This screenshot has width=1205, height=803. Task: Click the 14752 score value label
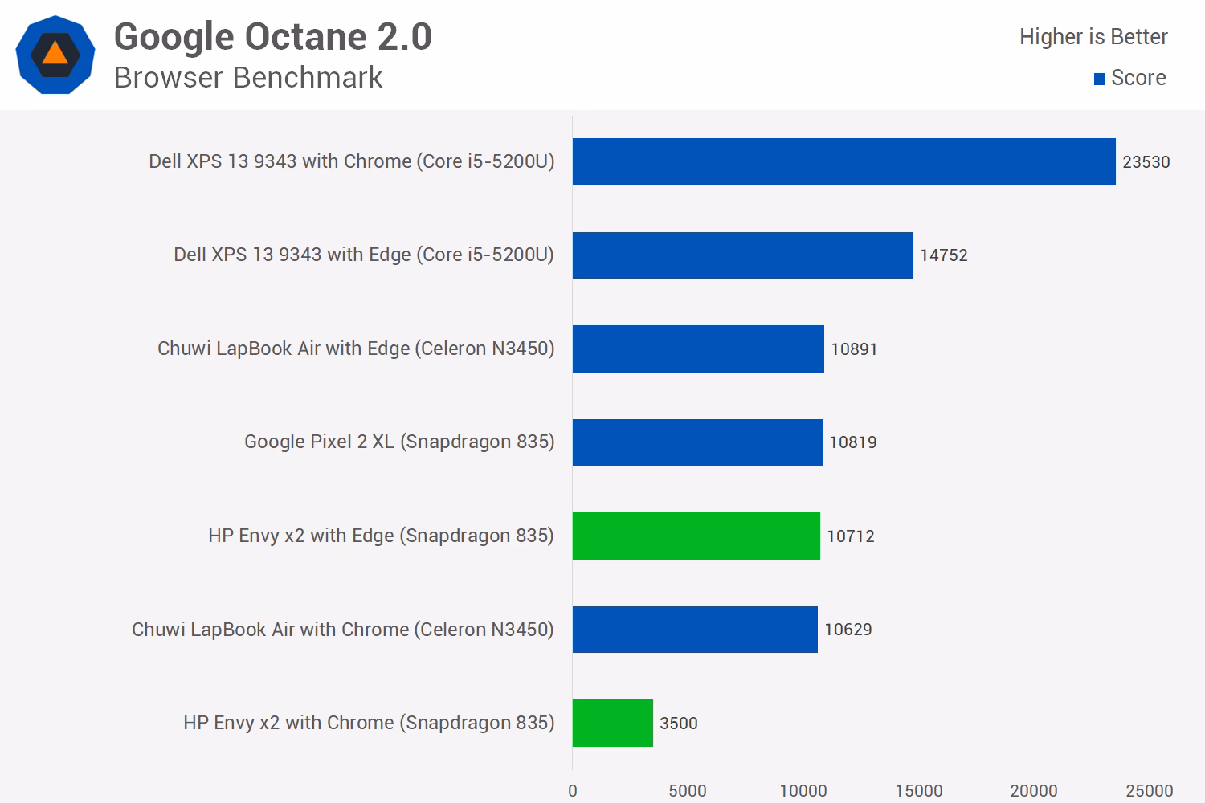(x=944, y=255)
